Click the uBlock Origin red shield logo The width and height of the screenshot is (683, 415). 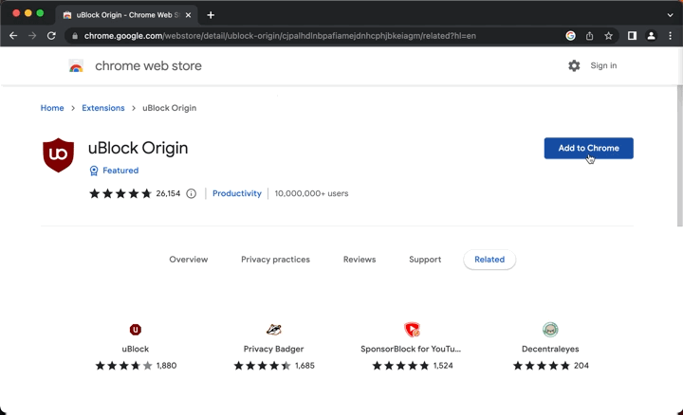[x=59, y=154]
